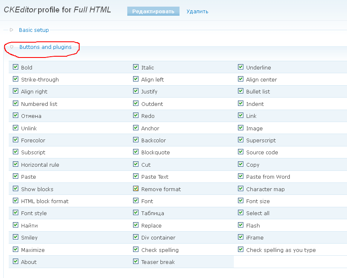347x278 pixels.
Task: Disable the Copy checkbox
Action: click(x=240, y=164)
